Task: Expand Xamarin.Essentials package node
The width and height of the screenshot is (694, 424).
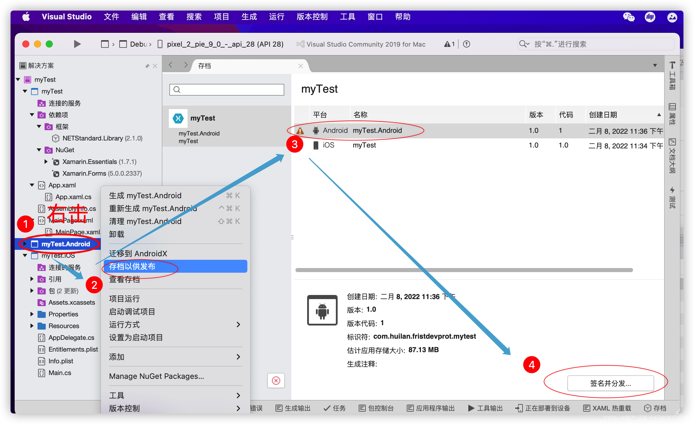Action: pyautogui.click(x=46, y=162)
